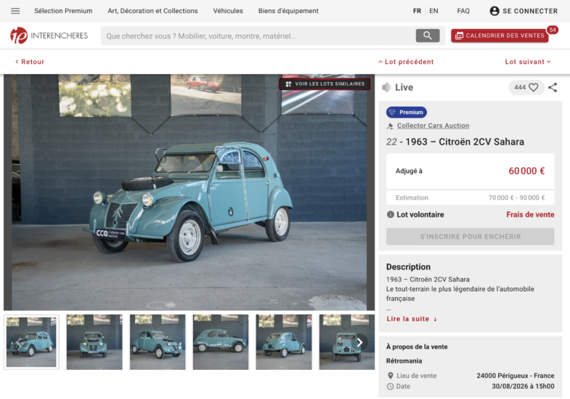Viewport: 570px width, 399px height.
Task: Click the location 24000 Périgueux - France
Action: coord(516,376)
